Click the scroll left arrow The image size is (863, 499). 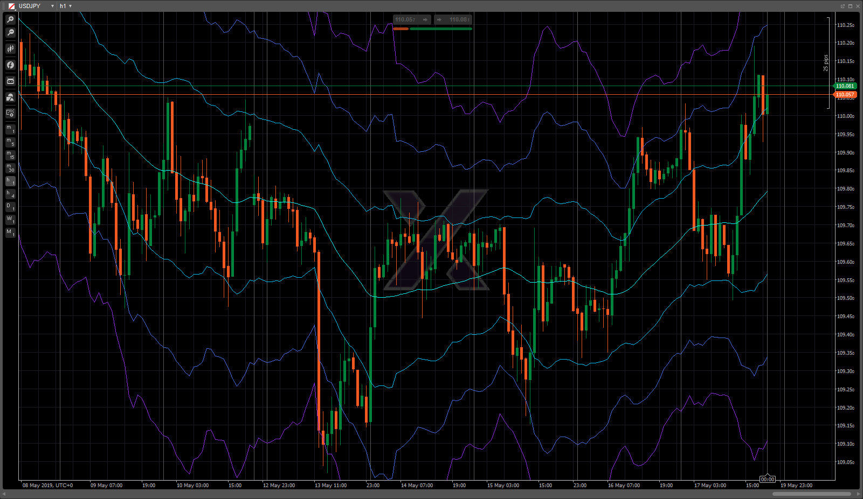4,494
